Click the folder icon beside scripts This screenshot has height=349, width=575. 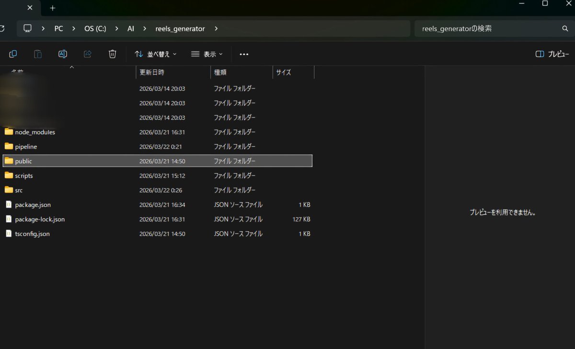click(x=9, y=175)
